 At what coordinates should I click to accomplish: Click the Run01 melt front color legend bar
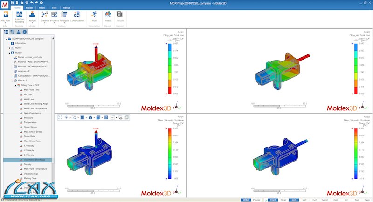(170, 69)
